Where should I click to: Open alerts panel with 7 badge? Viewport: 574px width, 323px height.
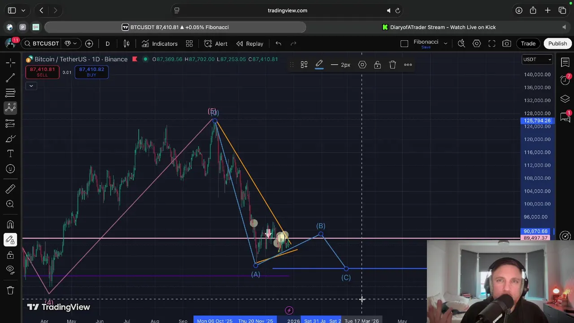(x=565, y=80)
